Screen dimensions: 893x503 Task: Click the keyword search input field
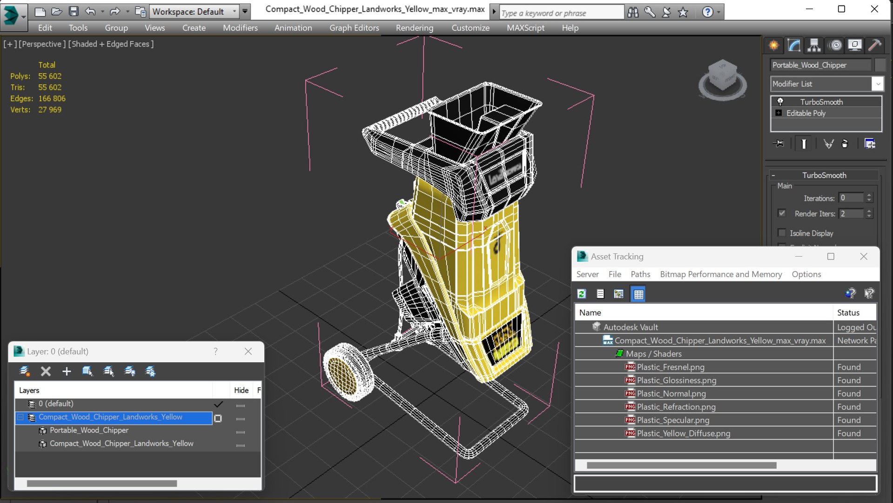[x=562, y=13]
